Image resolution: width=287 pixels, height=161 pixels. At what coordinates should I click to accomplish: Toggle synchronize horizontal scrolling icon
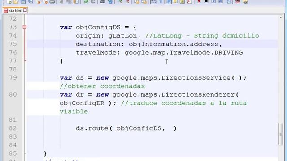tap(144, 2)
